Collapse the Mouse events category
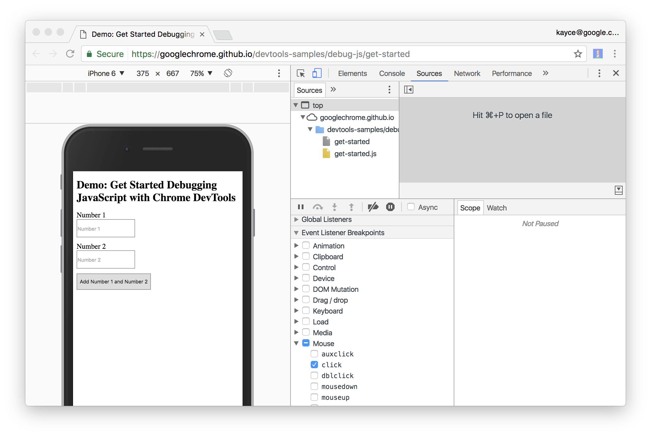The width and height of the screenshot is (651, 436). click(296, 343)
